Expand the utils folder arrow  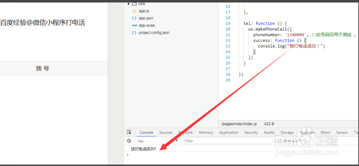pyautogui.click(x=129, y=4)
